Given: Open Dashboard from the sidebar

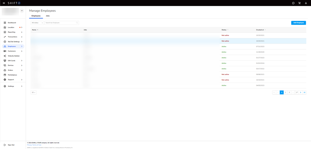Looking at the screenshot, I should pyautogui.click(x=12, y=23).
